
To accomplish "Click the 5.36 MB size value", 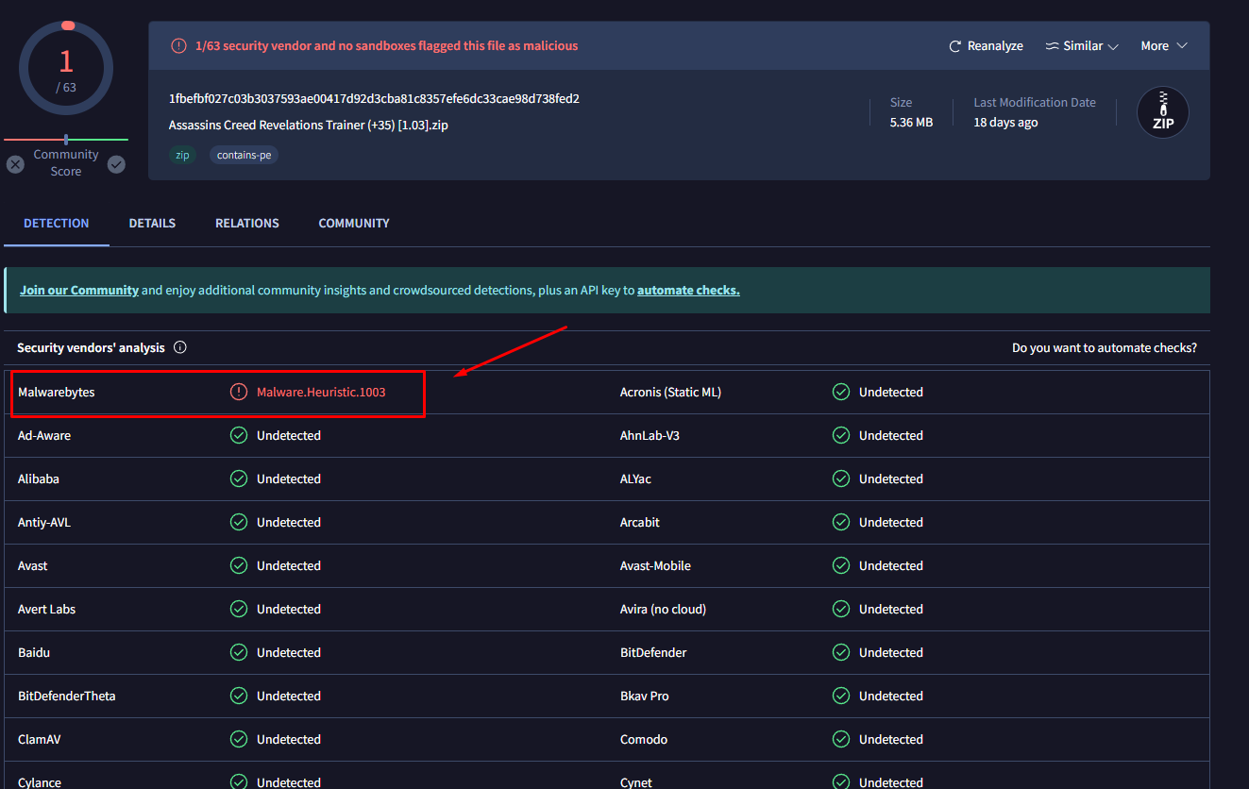I will [x=911, y=122].
